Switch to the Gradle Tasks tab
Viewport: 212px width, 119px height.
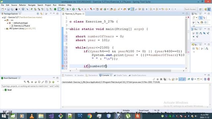point(120,75)
